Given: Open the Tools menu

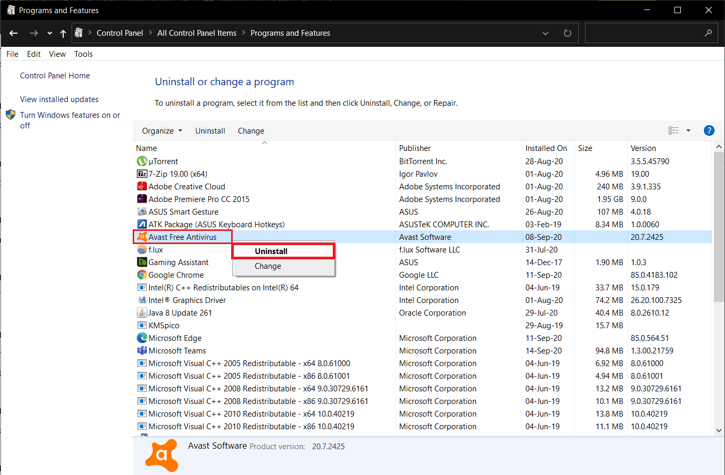Looking at the screenshot, I should coord(83,54).
